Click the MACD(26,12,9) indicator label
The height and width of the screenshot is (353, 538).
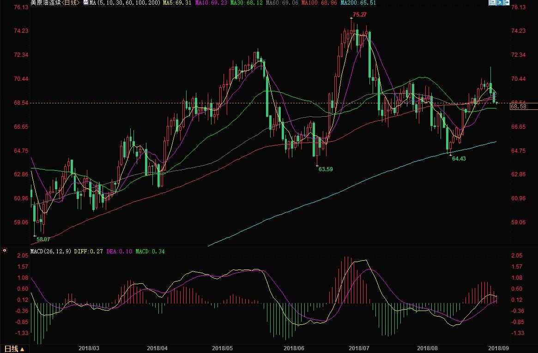click(x=50, y=251)
